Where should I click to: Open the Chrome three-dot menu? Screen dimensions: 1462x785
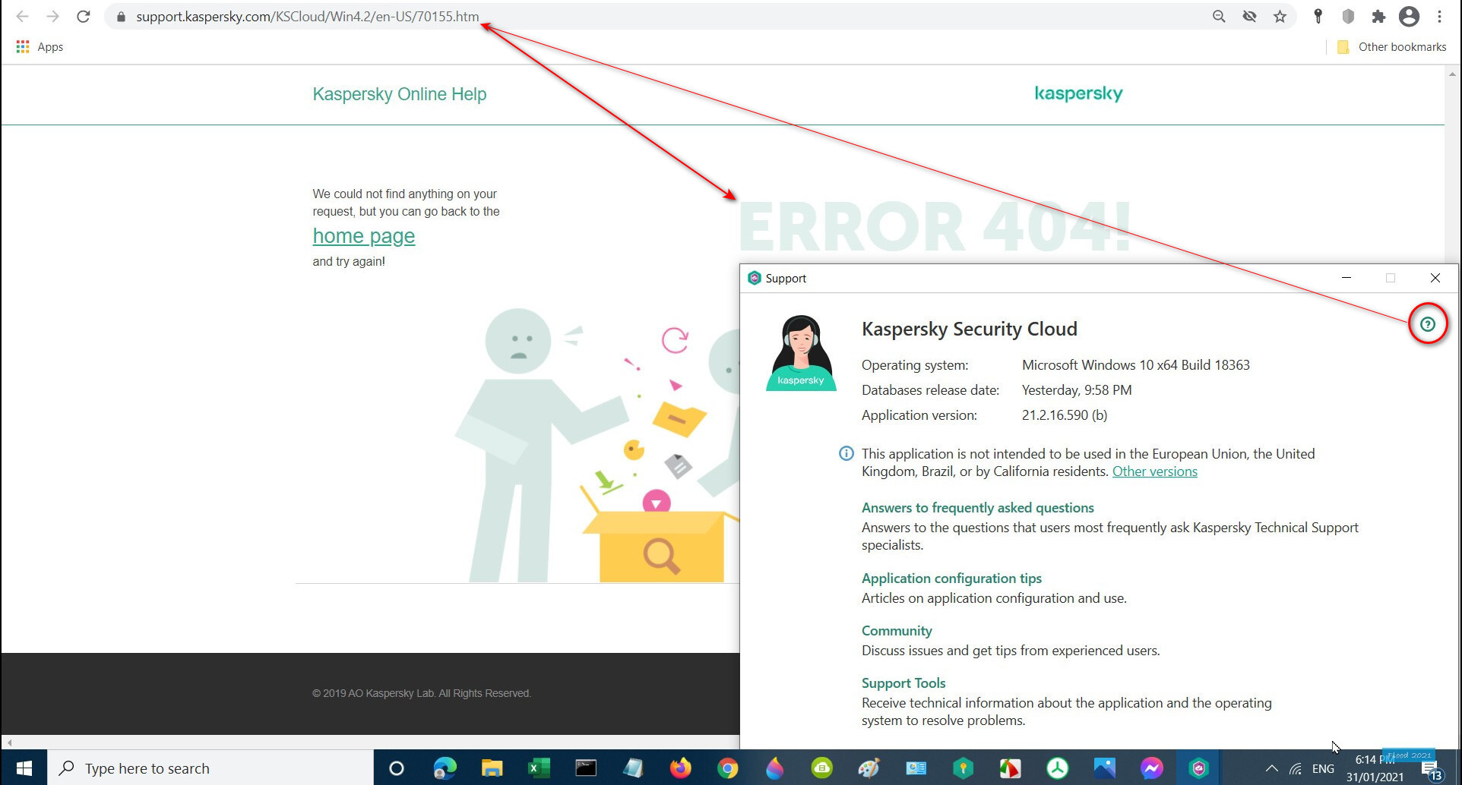pyautogui.click(x=1439, y=16)
